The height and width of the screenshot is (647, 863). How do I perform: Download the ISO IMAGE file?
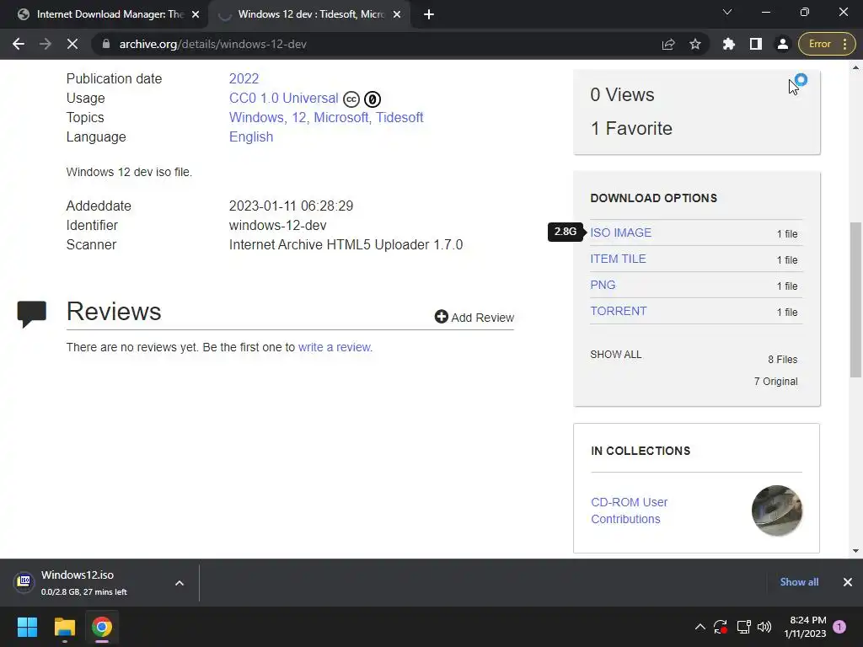pos(620,233)
